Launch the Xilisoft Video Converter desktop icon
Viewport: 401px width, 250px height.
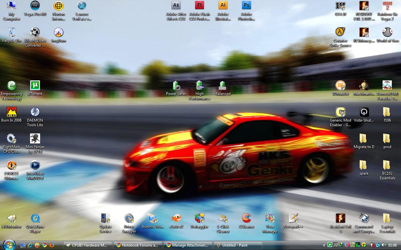point(35,37)
